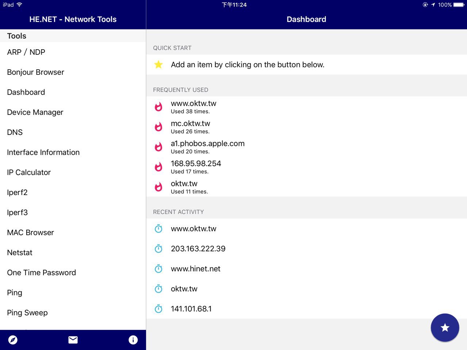The width and height of the screenshot is (467, 350).
Task: Tap the battery icon in status bar
Action: (459, 5)
